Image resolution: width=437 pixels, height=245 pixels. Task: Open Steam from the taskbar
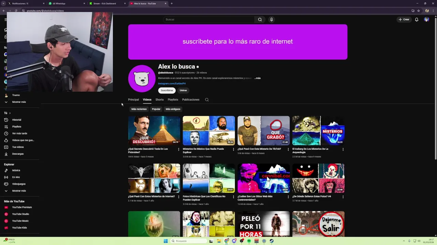click(271, 241)
